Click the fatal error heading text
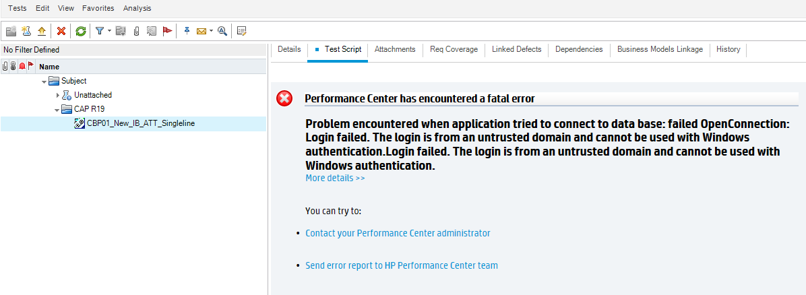The height and width of the screenshot is (295, 806). pyautogui.click(x=420, y=99)
